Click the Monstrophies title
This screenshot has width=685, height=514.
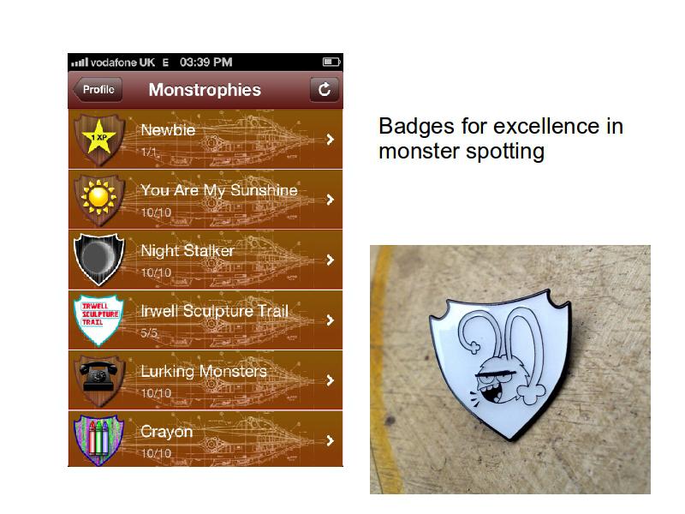click(205, 90)
